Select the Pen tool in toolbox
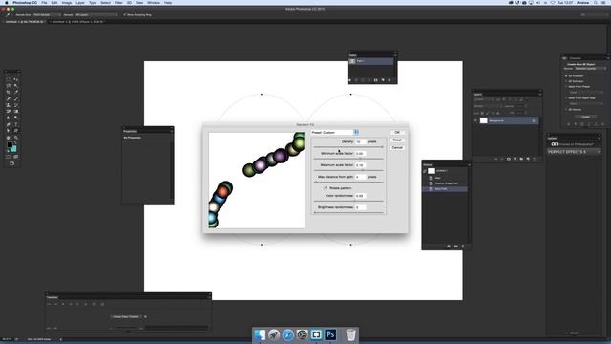The height and width of the screenshot is (344, 611). [9, 124]
